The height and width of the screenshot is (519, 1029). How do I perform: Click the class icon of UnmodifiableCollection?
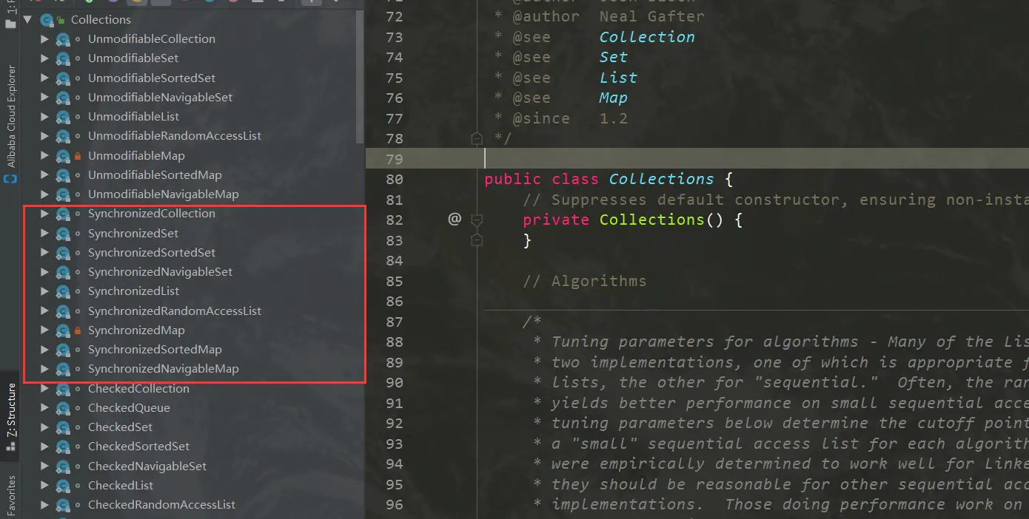64,39
